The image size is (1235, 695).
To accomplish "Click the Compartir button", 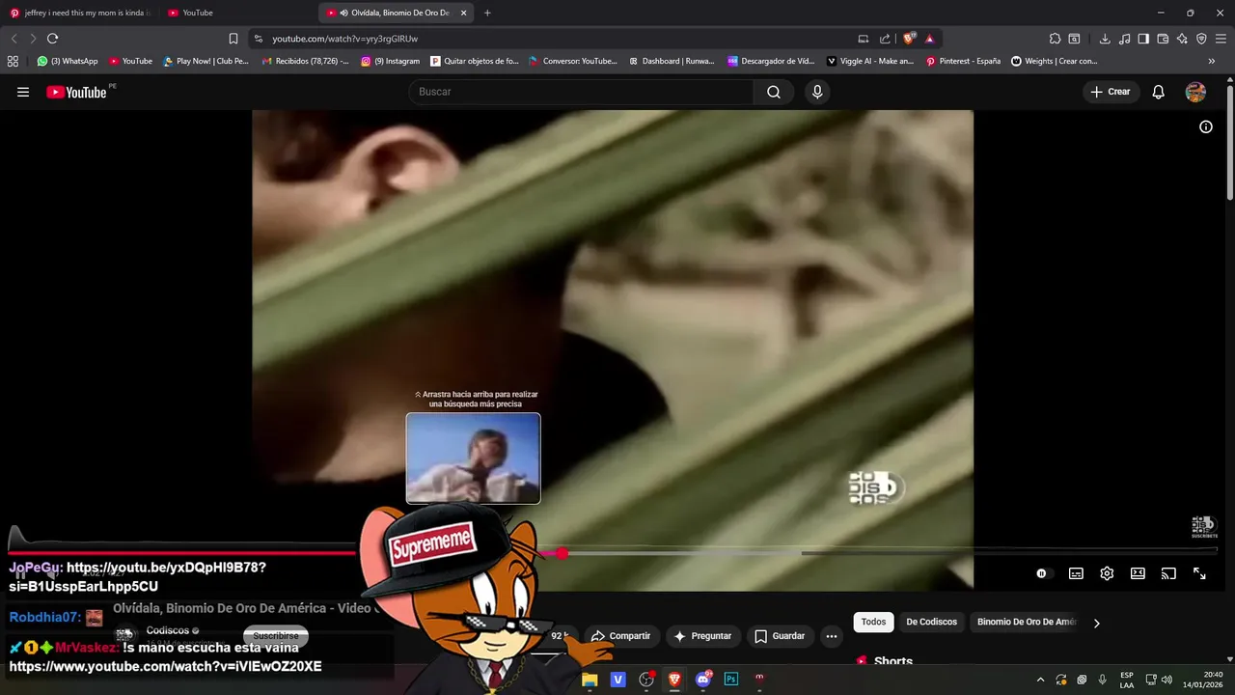I will [x=621, y=636].
